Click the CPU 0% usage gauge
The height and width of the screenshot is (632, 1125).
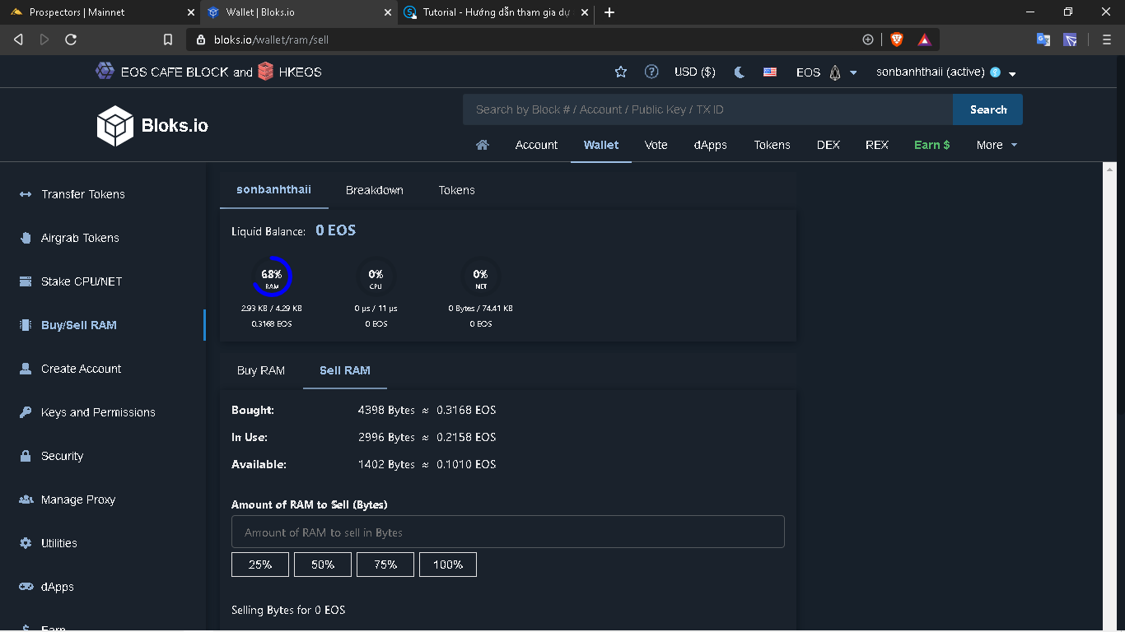pyautogui.click(x=376, y=276)
